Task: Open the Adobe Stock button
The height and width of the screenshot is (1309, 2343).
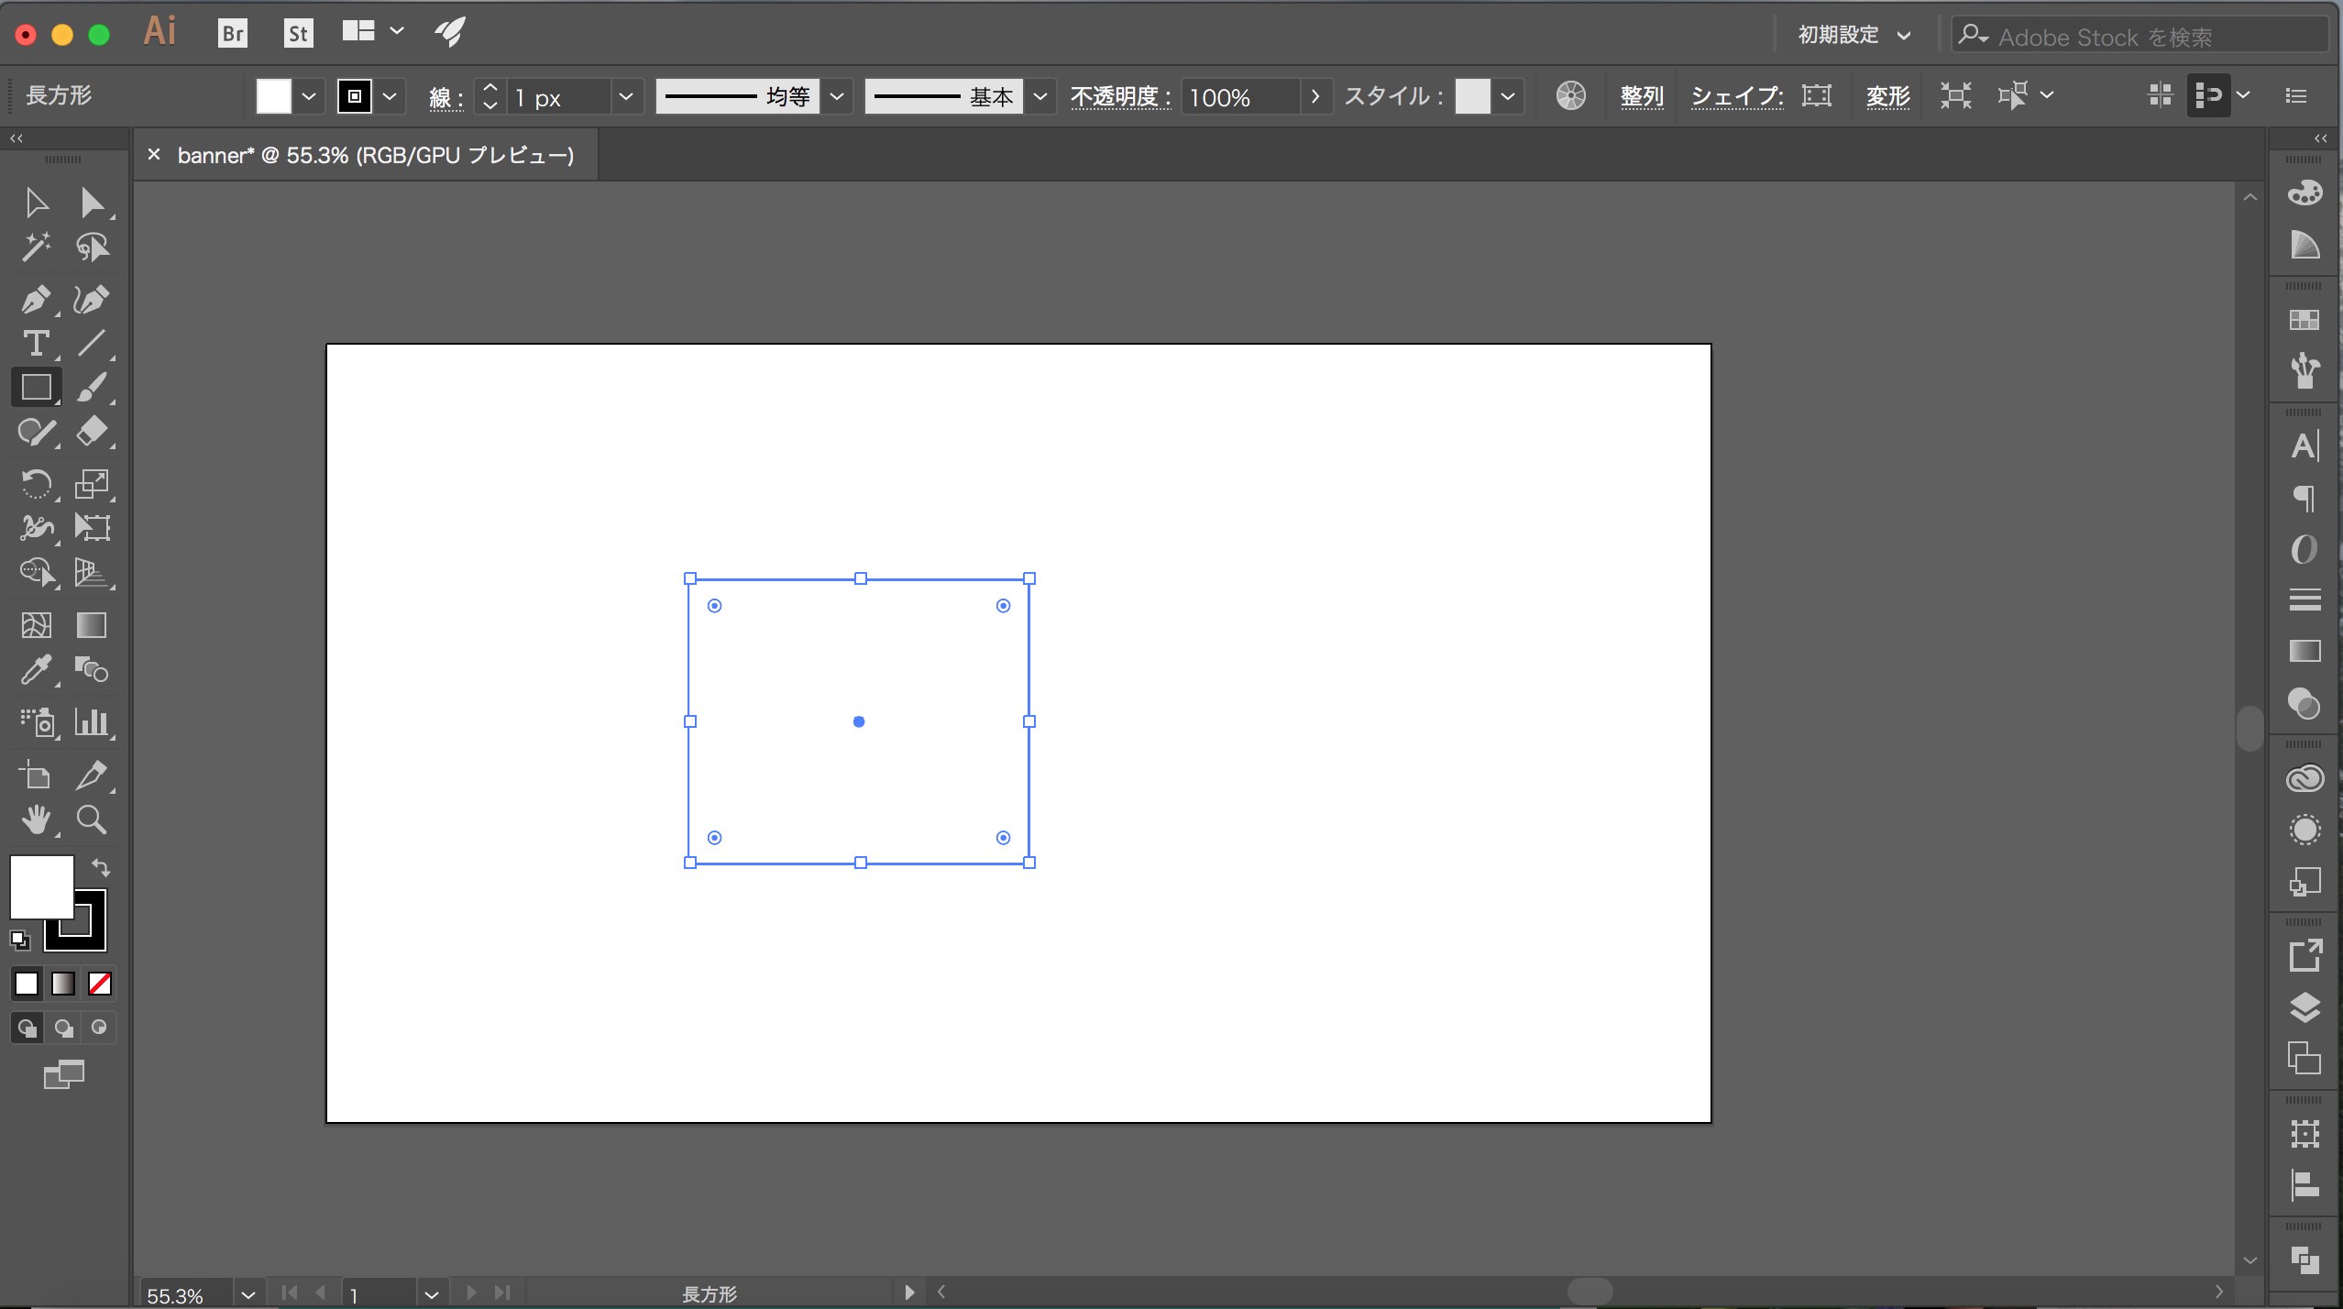Action: tap(298, 34)
